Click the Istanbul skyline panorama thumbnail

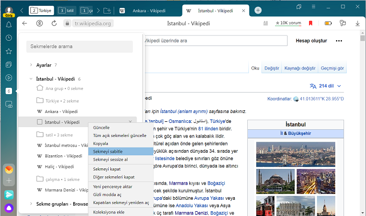pyautogui.click(x=295, y=154)
